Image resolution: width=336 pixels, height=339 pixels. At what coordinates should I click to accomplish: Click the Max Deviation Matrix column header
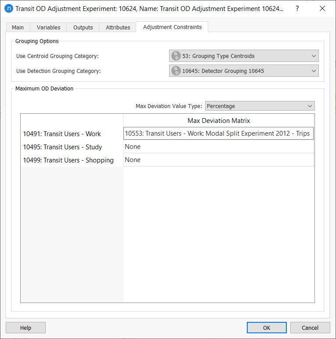click(x=218, y=120)
